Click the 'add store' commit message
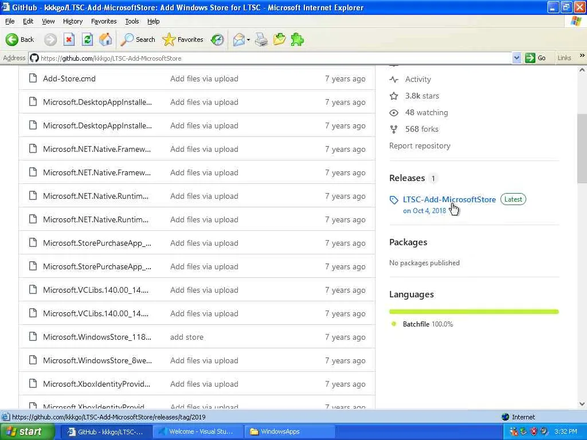This screenshot has width=587, height=440. pyautogui.click(x=187, y=337)
